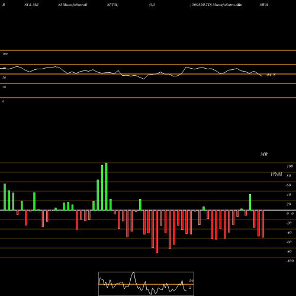This screenshot has width=296, height=296.
Task: Click the 'SI(TM)' header label
Action: click(x=112, y=5)
